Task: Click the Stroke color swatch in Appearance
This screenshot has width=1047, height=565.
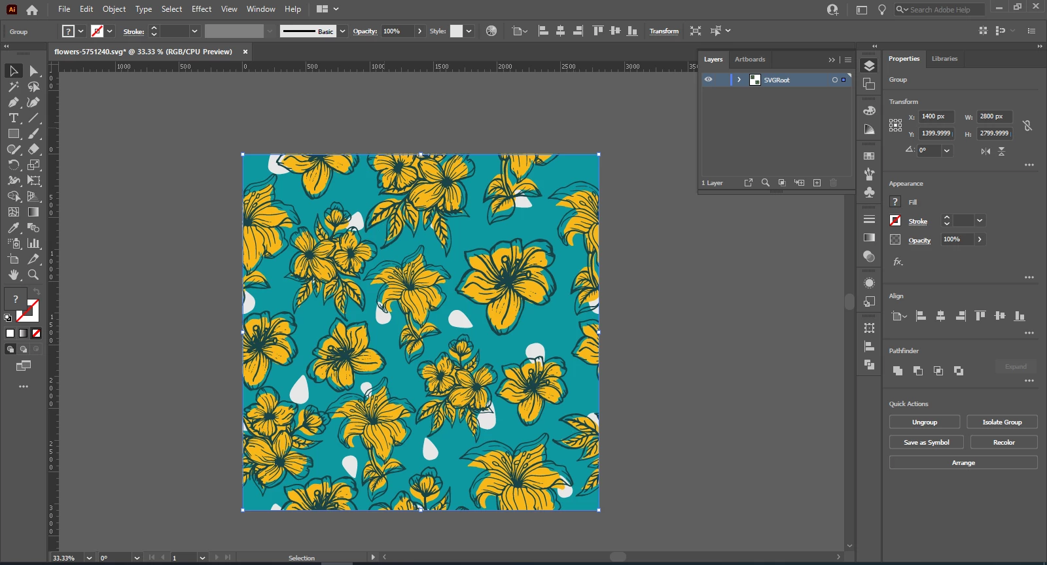Action: (x=895, y=221)
